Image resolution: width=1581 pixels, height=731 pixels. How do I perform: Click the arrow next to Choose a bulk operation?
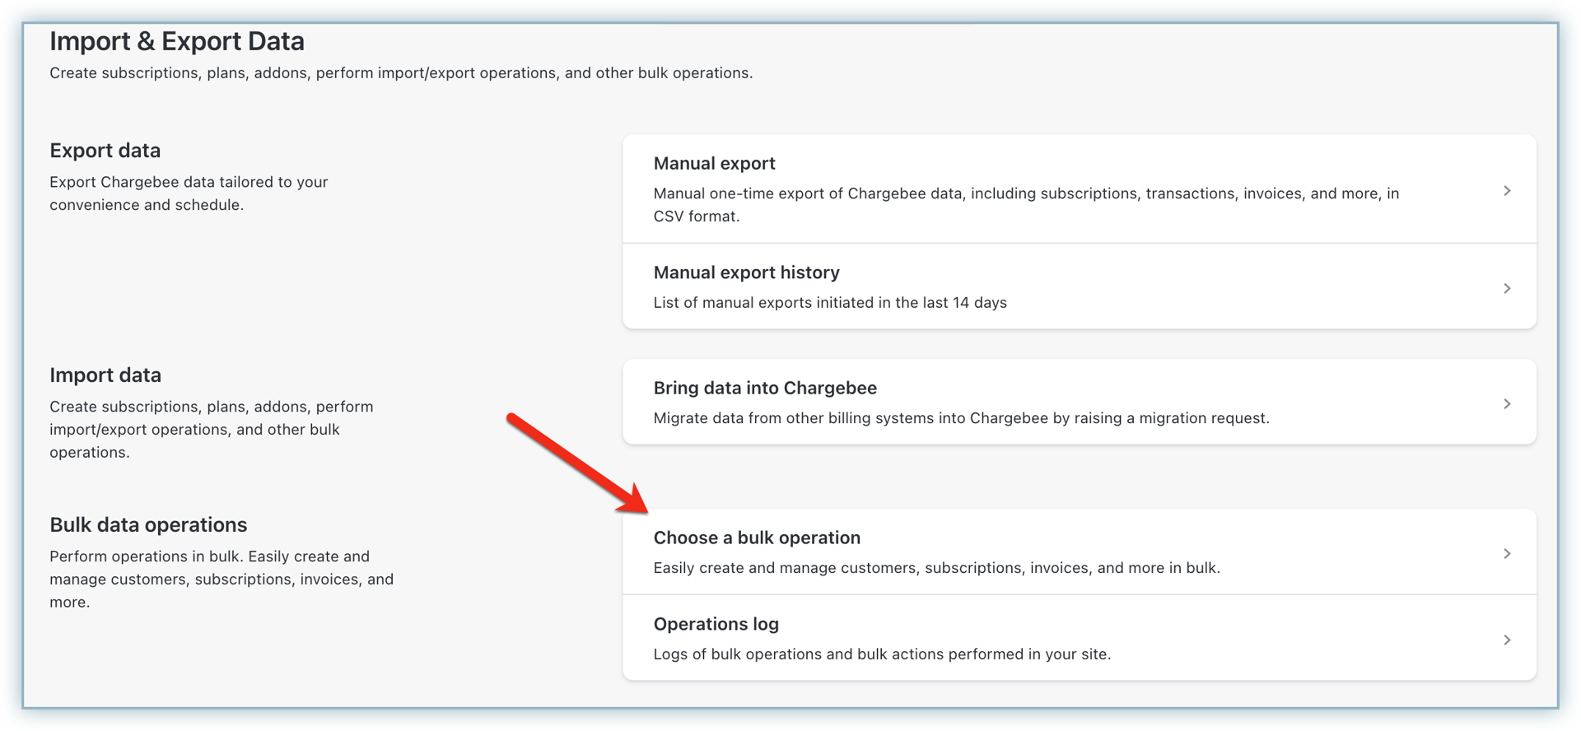[1507, 553]
